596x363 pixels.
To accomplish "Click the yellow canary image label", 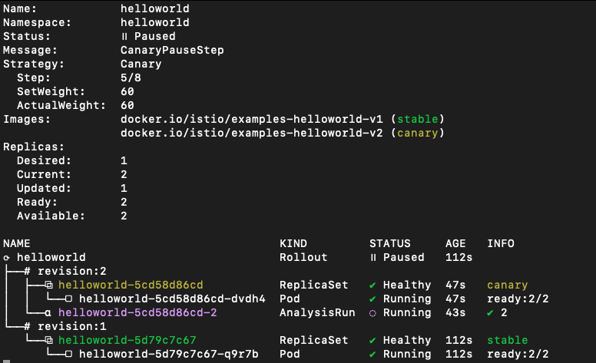I will 418,134.
